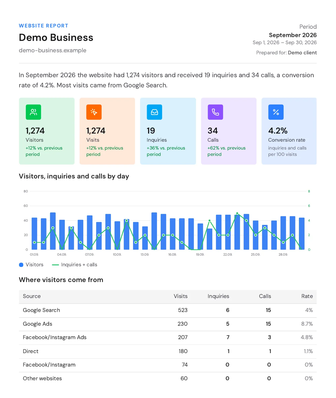Screen dimensions: 336x398
Task: Click the Rate column header
Action: pyautogui.click(x=307, y=296)
